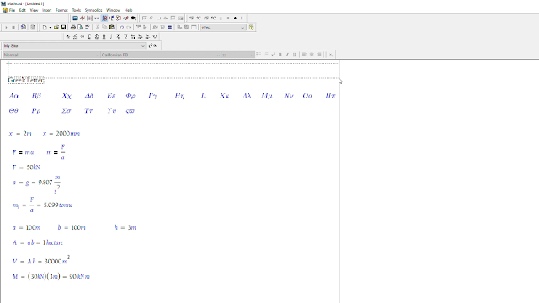Expand the Californian FB font dropdown
This screenshot has height=303, width=539.
point(218,55)
